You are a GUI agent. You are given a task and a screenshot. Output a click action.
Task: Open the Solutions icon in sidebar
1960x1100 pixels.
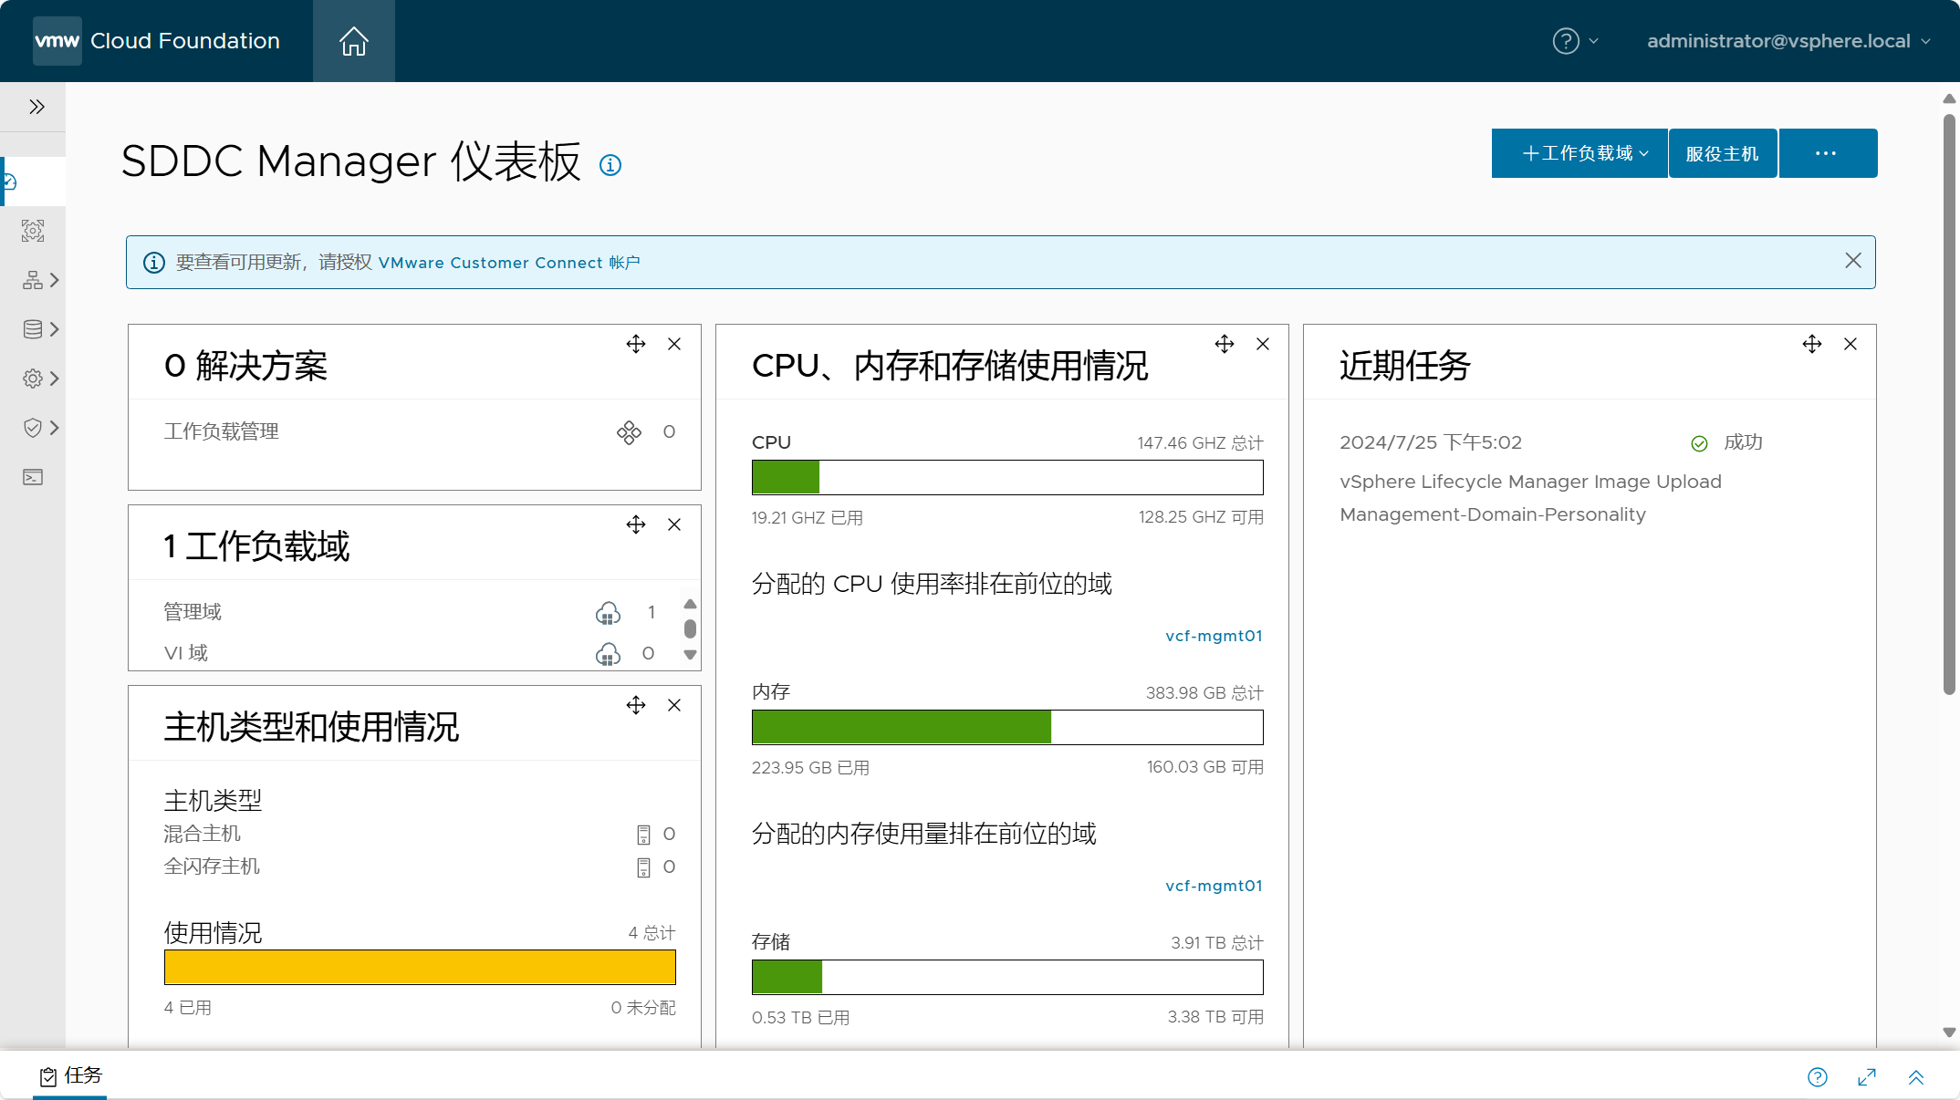pyautogui.click(x=33, y=231)
